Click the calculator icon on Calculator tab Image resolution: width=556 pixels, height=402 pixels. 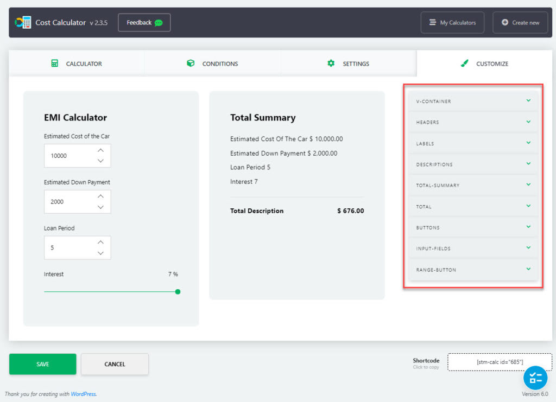click(54, 63)
